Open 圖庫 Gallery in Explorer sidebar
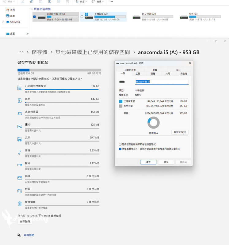Screen dimensions: 229x245 coord(10,16)
